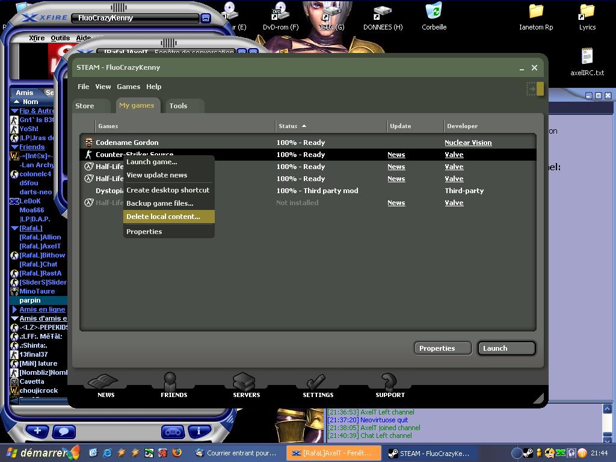Switch to Courrier entrant taskbar button

(238, 454)
